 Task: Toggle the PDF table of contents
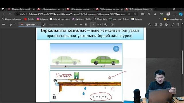pos(4,25)
